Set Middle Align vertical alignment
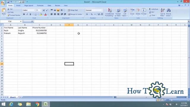190x107 pixels. [x=55, y=10]
